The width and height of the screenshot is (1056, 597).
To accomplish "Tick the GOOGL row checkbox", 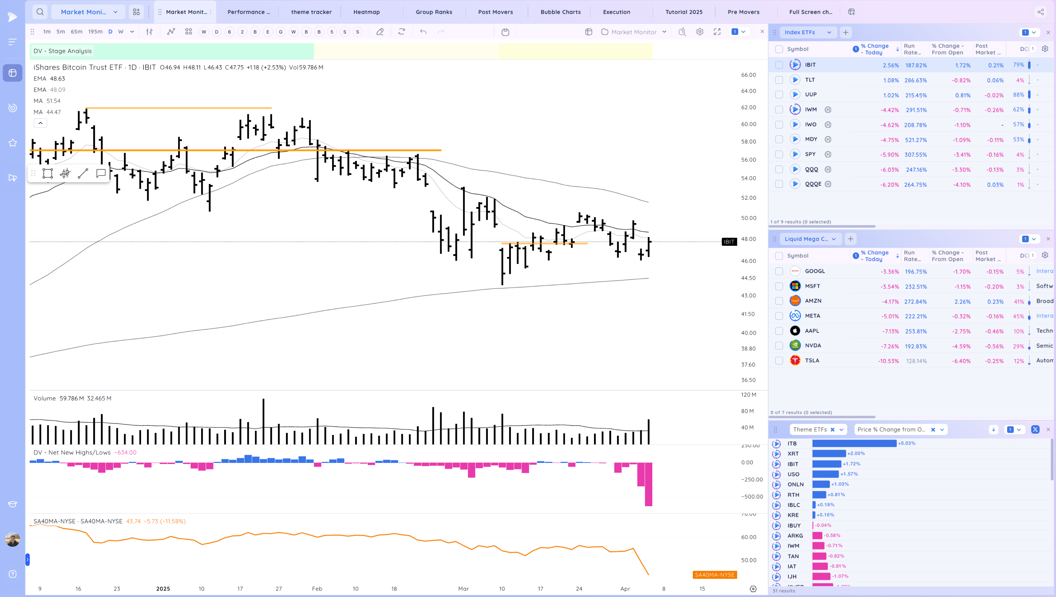I will pyautogui.click(x=779, y=271).
